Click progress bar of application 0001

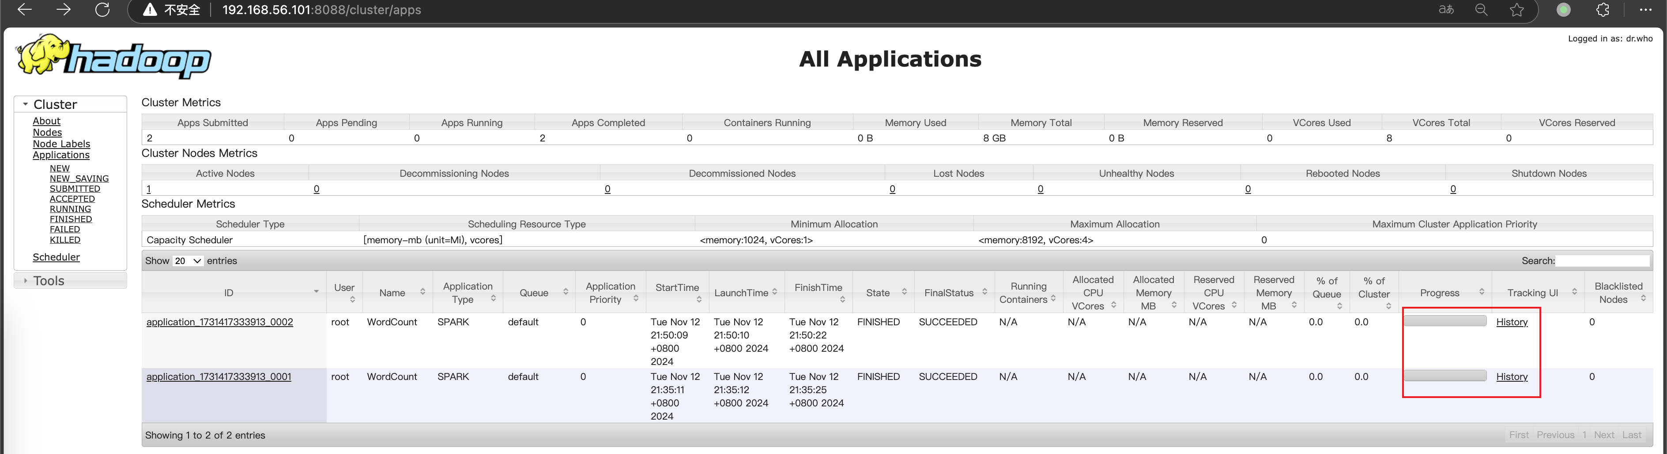coord(1445,376)
